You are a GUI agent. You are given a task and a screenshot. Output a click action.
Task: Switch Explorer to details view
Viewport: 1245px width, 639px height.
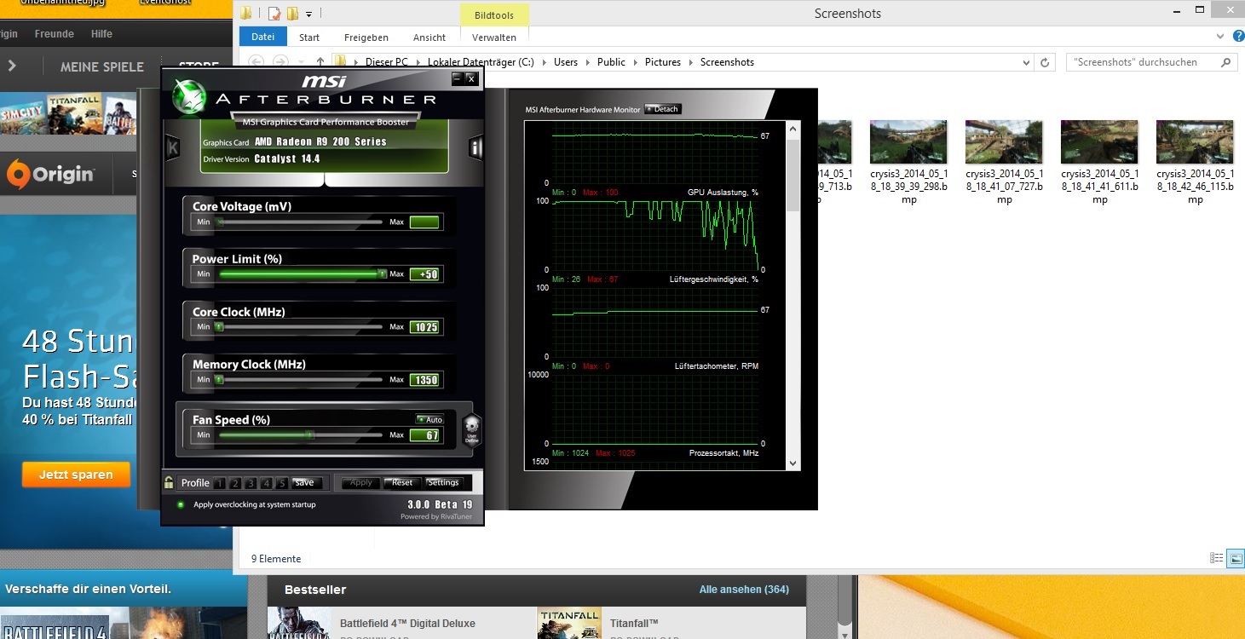[1216, 558]
